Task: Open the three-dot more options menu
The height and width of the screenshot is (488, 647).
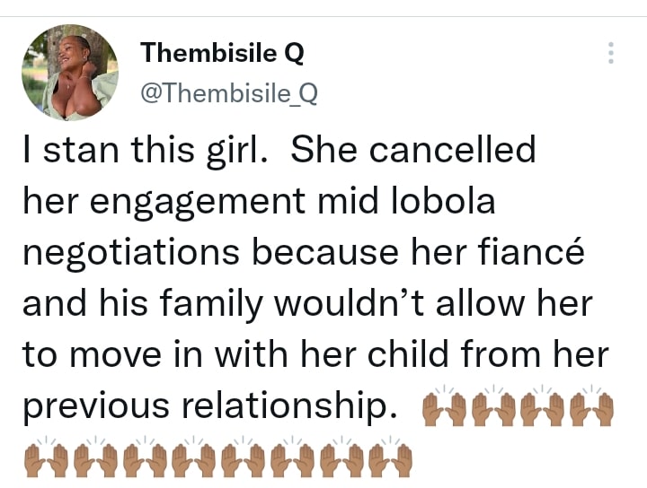Action: 611,52
